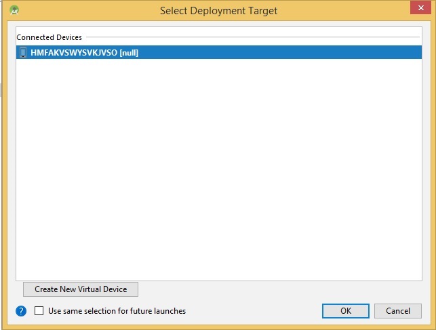Click the 'Use same selection for future launches' label
This screenshot has width=436, height=330.
(117, 311)
